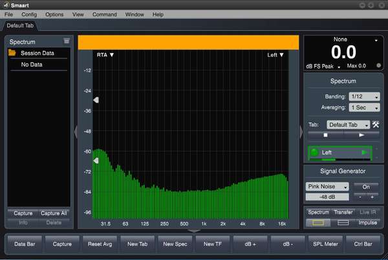This screenshot has height=260, width=388.
Task: Click the 1k frequency axis label
Action: click(204, 224)
